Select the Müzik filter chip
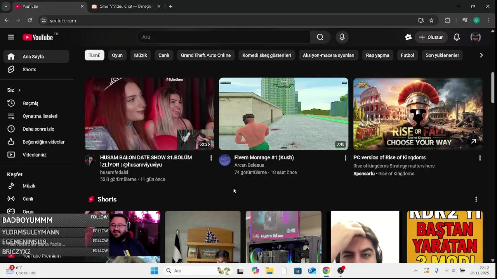This screenshot has width=497, height=279. [x=141, y=55]
